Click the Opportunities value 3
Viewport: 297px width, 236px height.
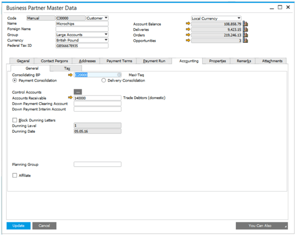coord(216,41)
